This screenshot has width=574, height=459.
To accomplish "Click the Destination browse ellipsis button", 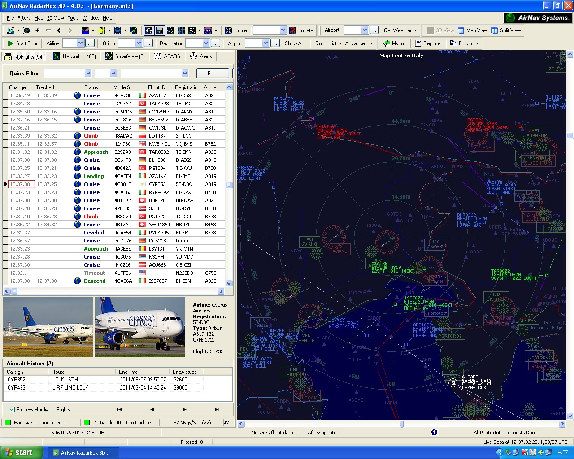I will (216, 43).
